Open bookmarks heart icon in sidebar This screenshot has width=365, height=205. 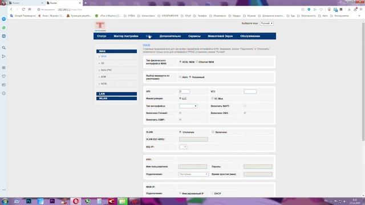pos(4,76)
